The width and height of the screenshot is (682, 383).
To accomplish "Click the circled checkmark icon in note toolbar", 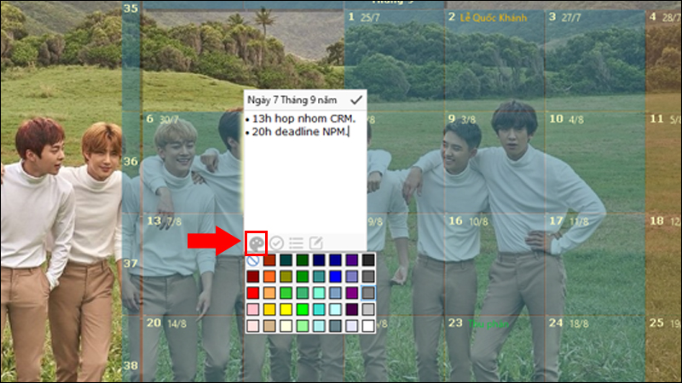I will tap(277, 243).
